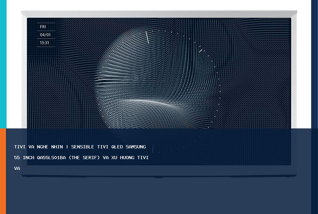Image resolution: width=318 pixels, height=214 pixels.
Task: Click the FRI day label on screen
Action: click(x=43, y=27)
